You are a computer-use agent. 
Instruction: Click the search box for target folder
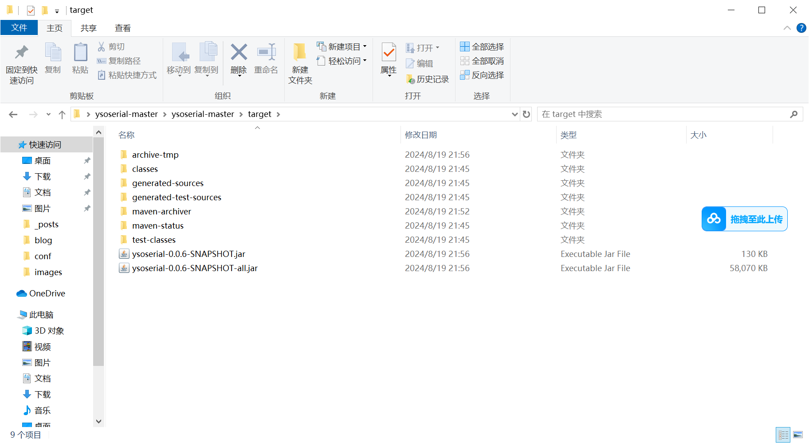click(x=663, y=114)
